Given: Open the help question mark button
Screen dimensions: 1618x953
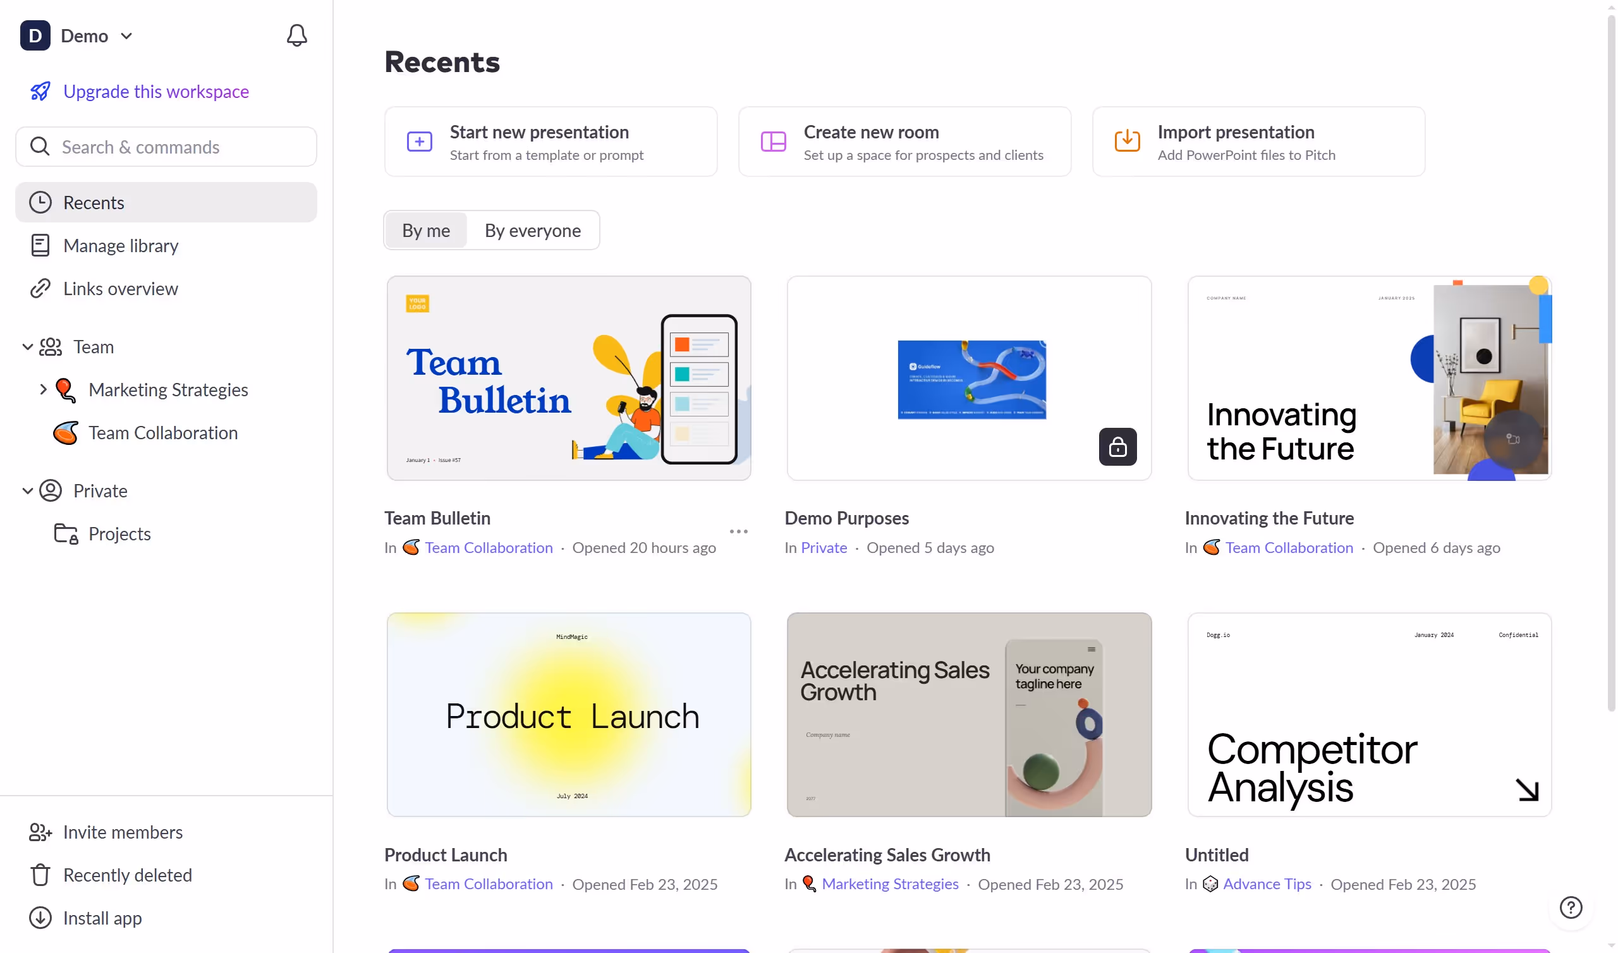Looking at the screenshot, I should pyautogui.click(x=1570, y=907).
